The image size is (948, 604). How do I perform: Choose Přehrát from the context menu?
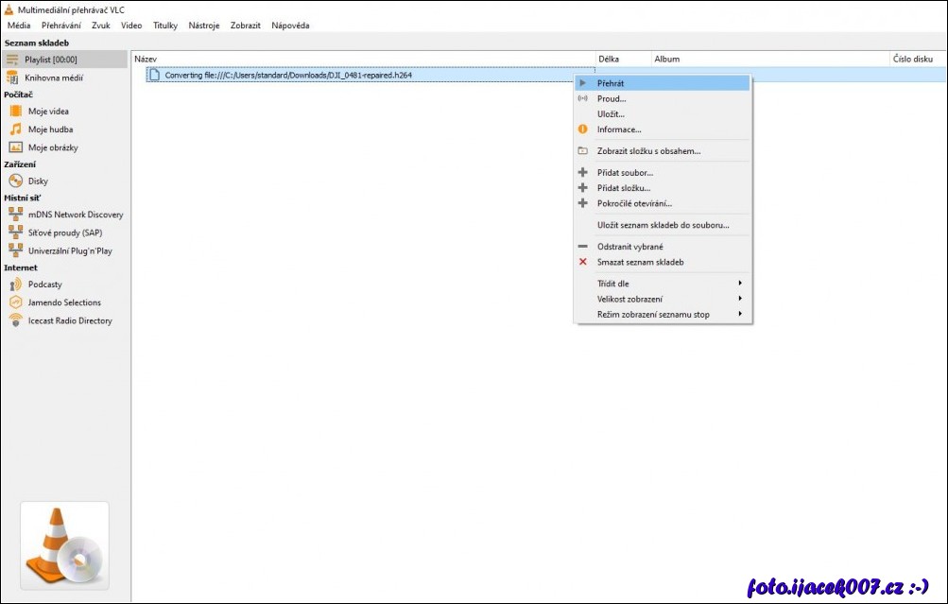coord(663,83)
